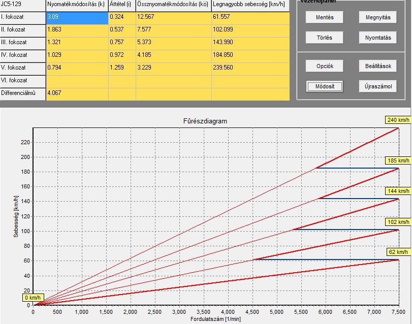Viewport: 412px width, 324px height.
Task: Click the 240 km/h chart label
Action: (x=397, y=119)
